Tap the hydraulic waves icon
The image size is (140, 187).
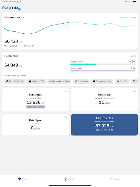pos(50,81)
